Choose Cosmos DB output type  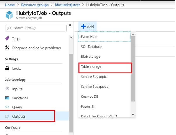pos(89,97)
